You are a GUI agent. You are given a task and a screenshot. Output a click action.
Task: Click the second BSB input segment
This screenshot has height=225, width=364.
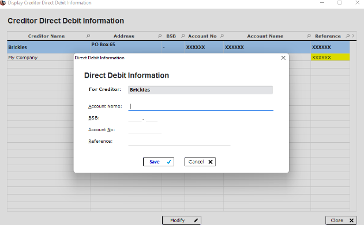point(152,119)
